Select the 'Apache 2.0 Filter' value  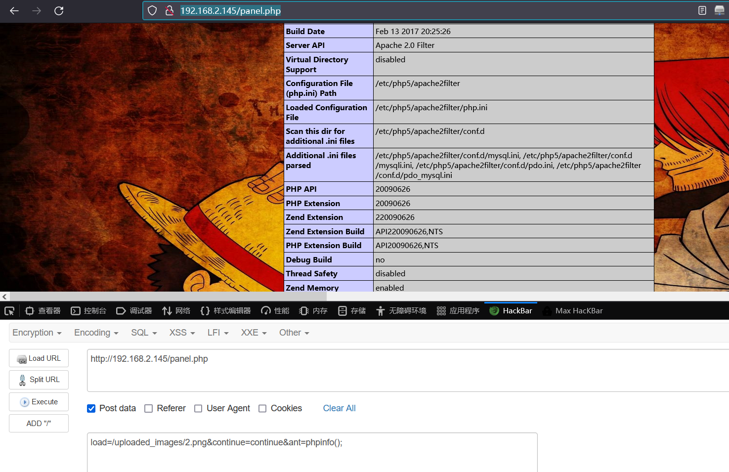tap(405, 45)
